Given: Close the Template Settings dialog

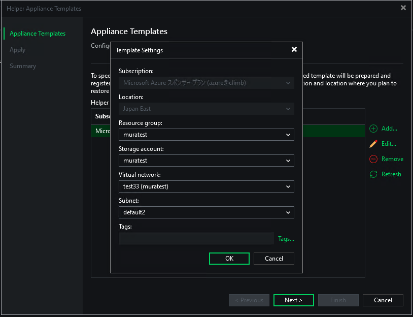Looking at the screenshot, I should click(x=294, y=50).
